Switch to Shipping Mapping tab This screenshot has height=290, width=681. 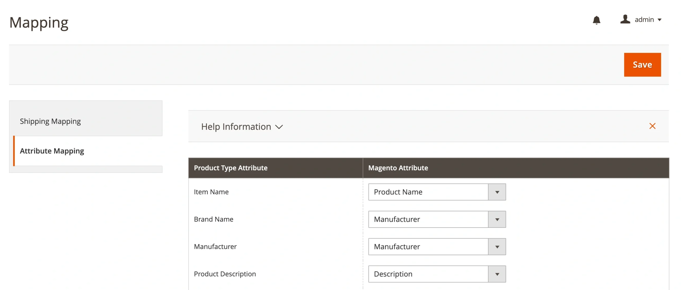click(50, 121)
